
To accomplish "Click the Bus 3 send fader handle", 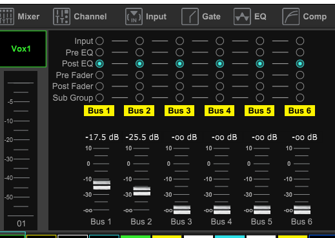I will [x=182, y=210].
